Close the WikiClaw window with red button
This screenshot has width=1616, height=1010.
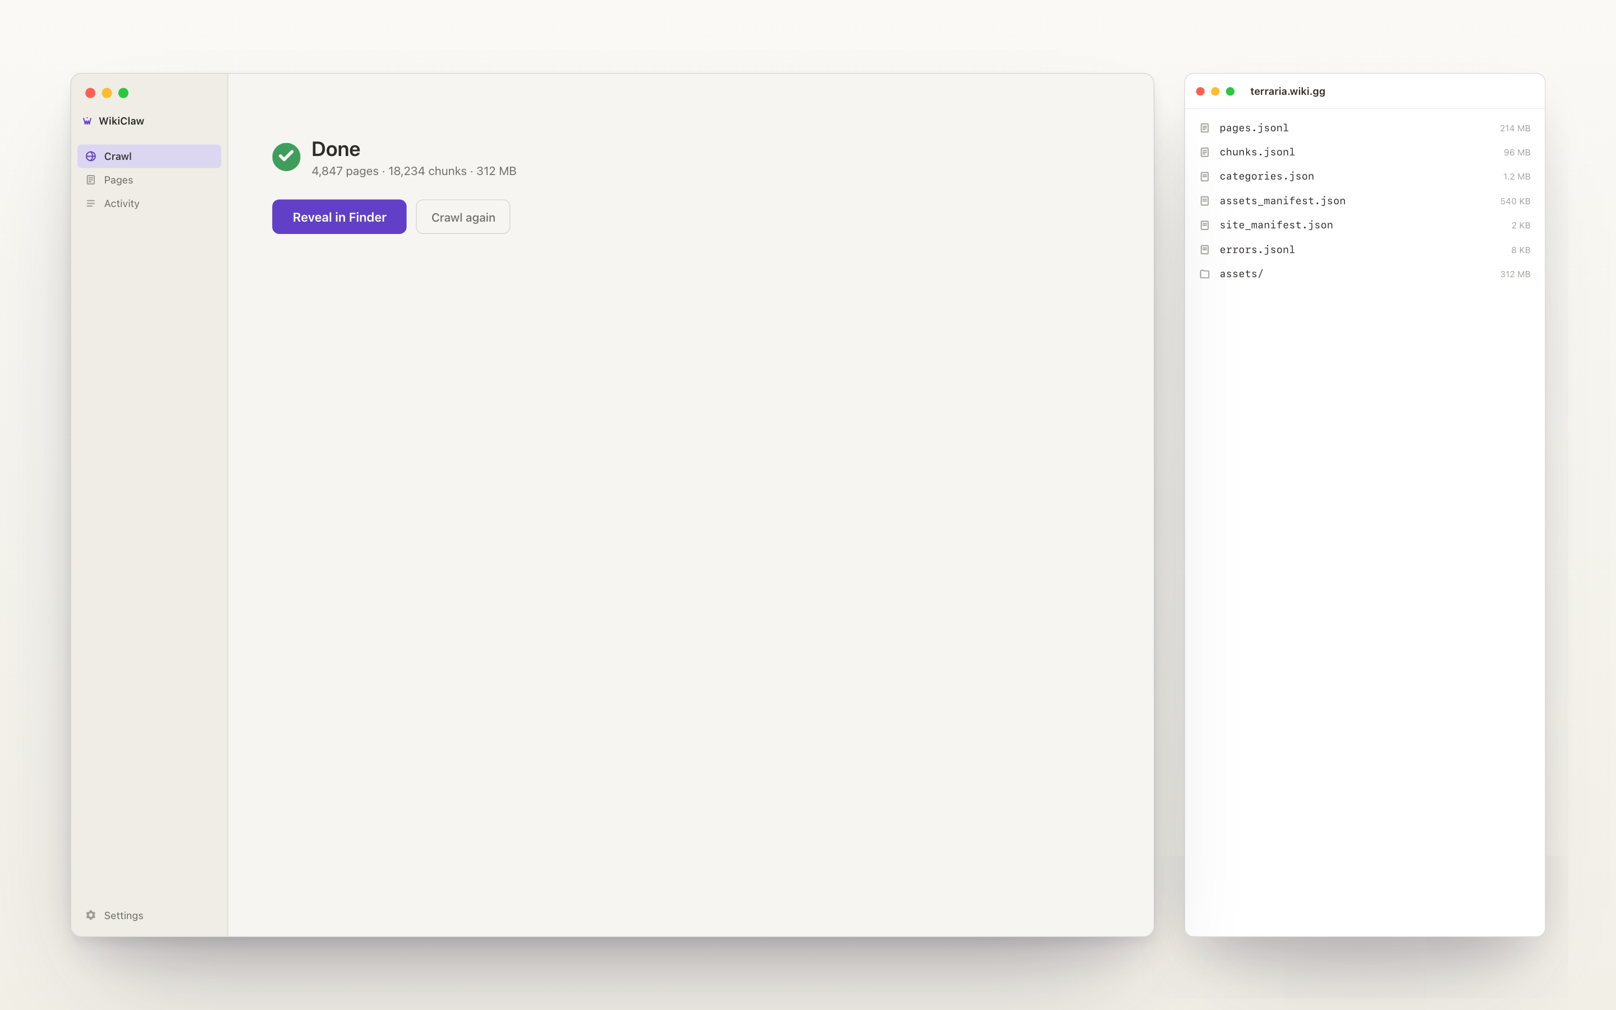pyautogui.click(x=90, y=93)
